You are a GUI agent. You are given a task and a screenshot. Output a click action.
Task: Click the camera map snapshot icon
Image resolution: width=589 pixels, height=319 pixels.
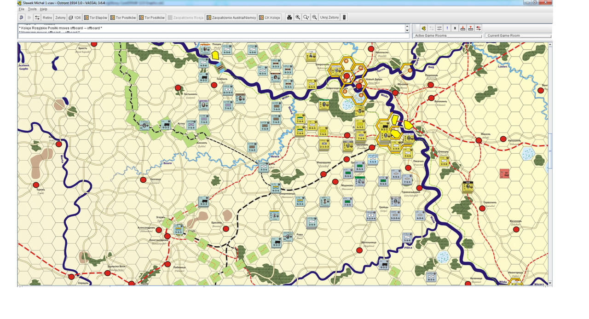[289, 17]
